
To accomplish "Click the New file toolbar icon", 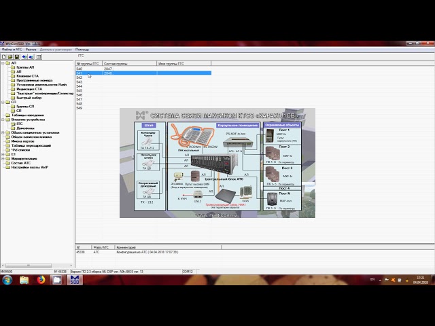I will pos(3,57).
